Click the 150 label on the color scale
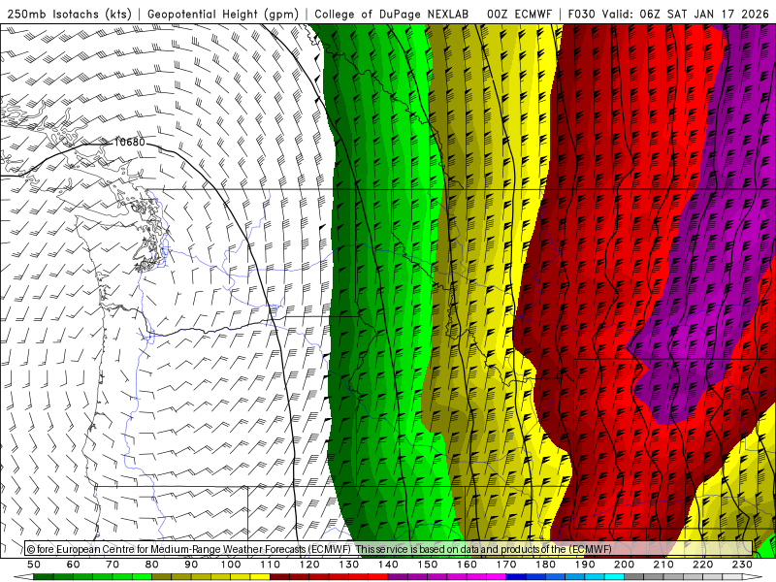The width and height of the screenshot is (776, 582). click(x=428, y=565)
